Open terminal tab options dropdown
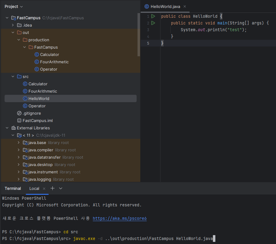Image resolution: width=276 pixels, height=244 pixels. tap(61, 188)
